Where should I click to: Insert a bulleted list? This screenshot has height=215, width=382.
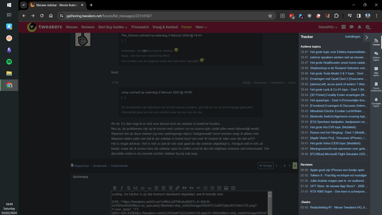[x=205, y=188]
